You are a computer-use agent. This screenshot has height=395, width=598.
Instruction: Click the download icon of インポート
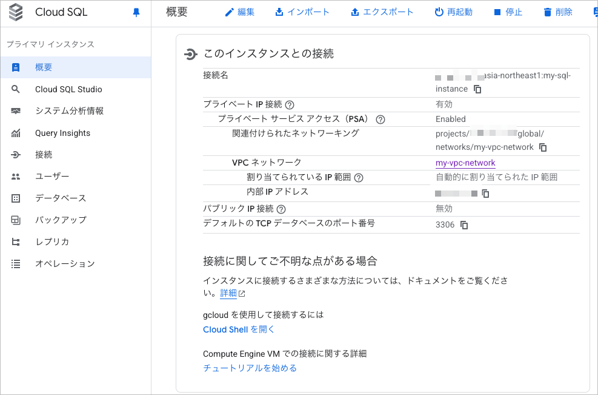pos(279,12)
